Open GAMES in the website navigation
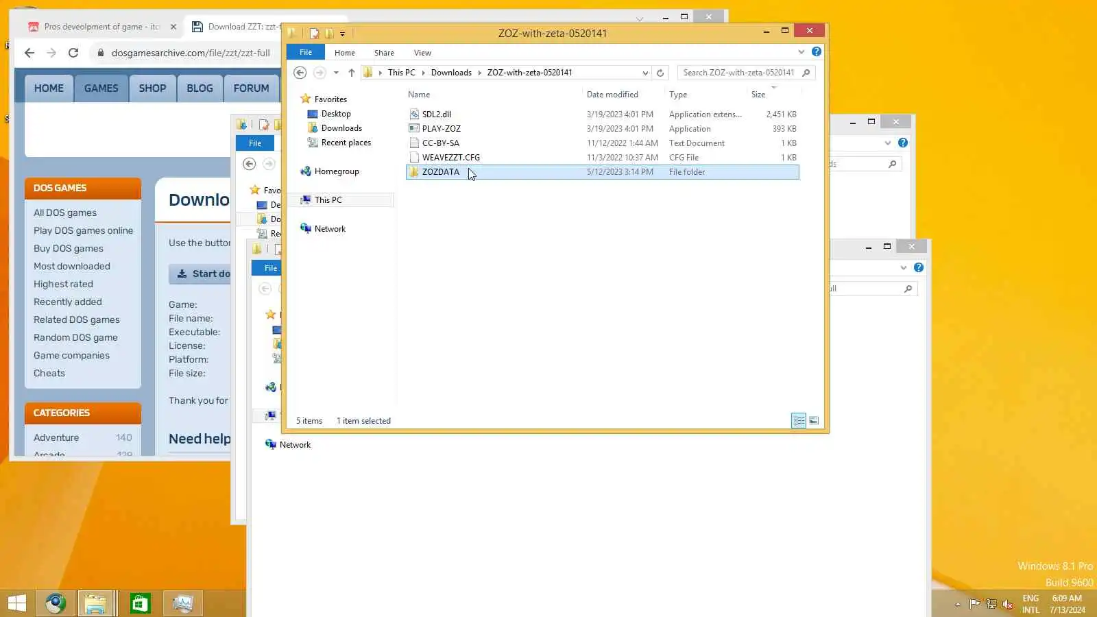1097x617 pixels. [x=101, y=88]
